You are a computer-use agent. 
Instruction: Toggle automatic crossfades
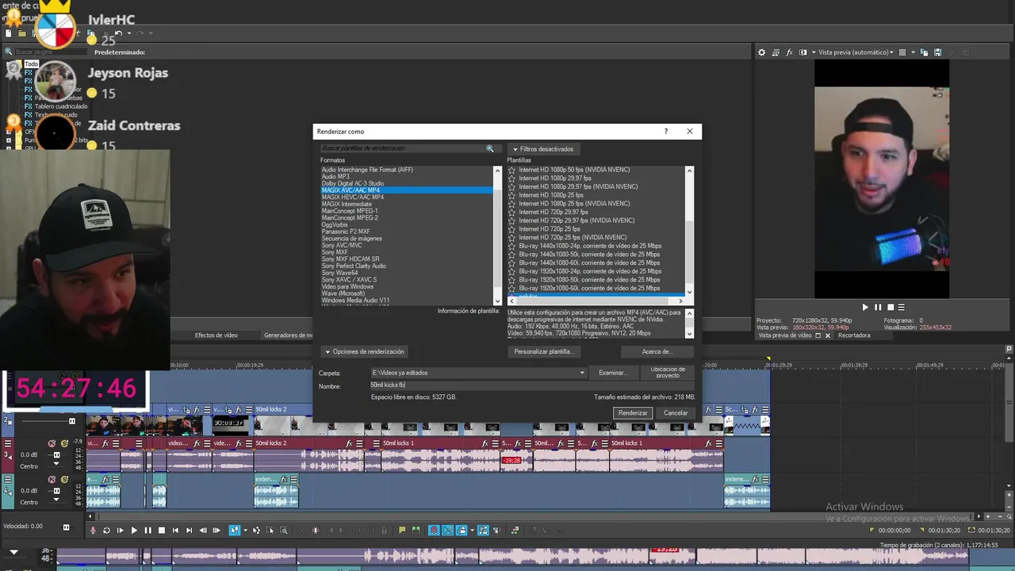coord(447,531)
